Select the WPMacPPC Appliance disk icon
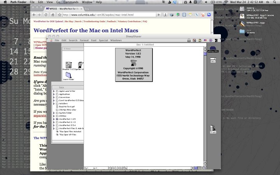Screen dimensions: 280x175 [242, 16]
